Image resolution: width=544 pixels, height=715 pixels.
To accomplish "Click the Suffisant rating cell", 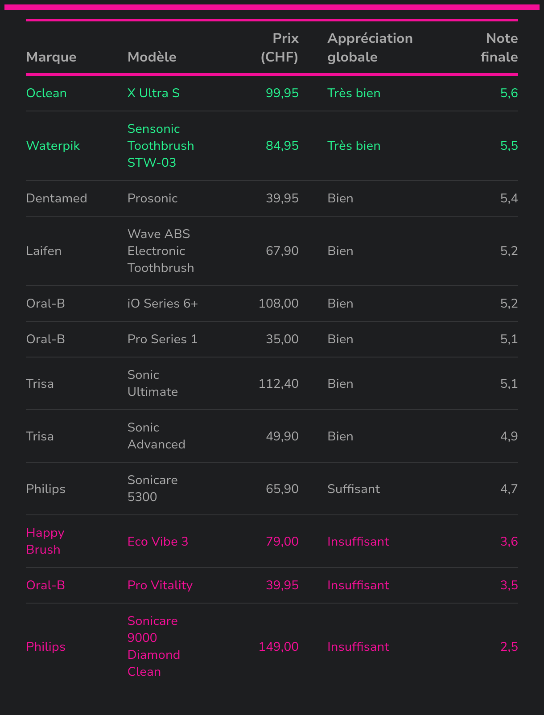I will coord(354,489).
